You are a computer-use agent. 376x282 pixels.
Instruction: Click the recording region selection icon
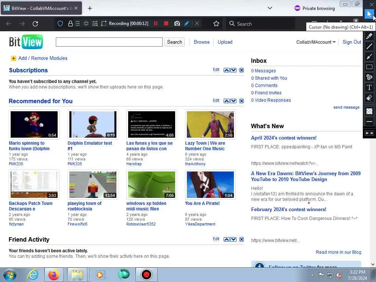pyautogui.click(x=104, y=23)
